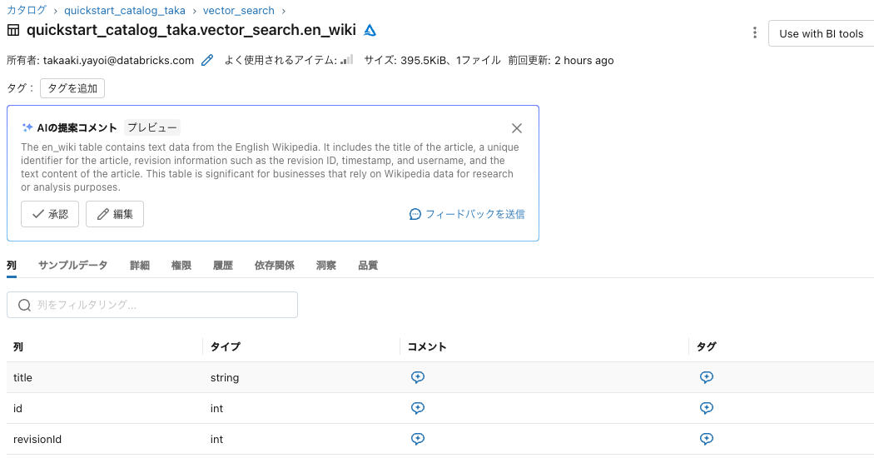Click the AIの提案コメント heading

tap(77, 127)
